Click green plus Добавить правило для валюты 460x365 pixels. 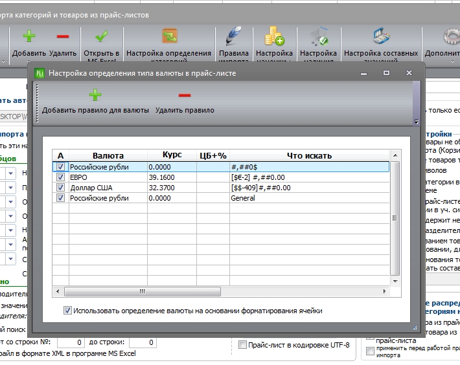pyautogui.click(x=95, y=95)
